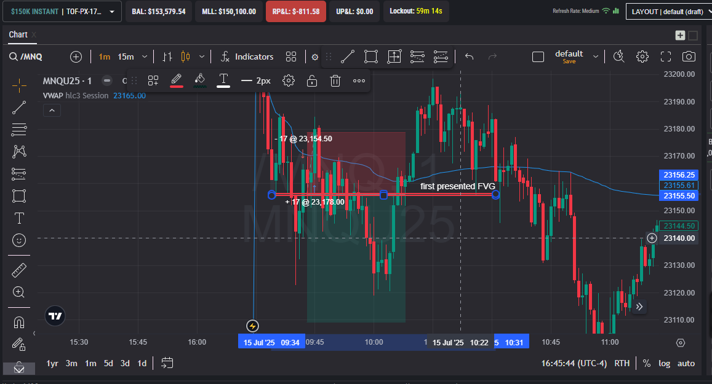
Task: Toggle lock on selected drawing
Action: click(312, 80)
